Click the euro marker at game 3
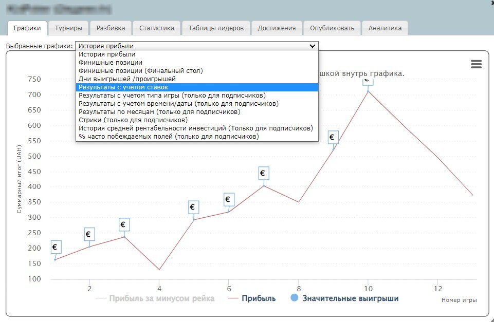Viewport: 494px width, 322px height. coord(124,224)
